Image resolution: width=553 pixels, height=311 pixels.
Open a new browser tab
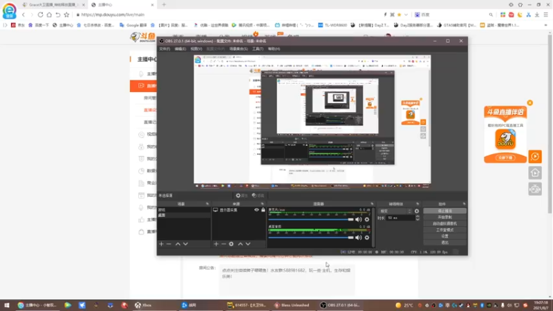click(164, 5)
